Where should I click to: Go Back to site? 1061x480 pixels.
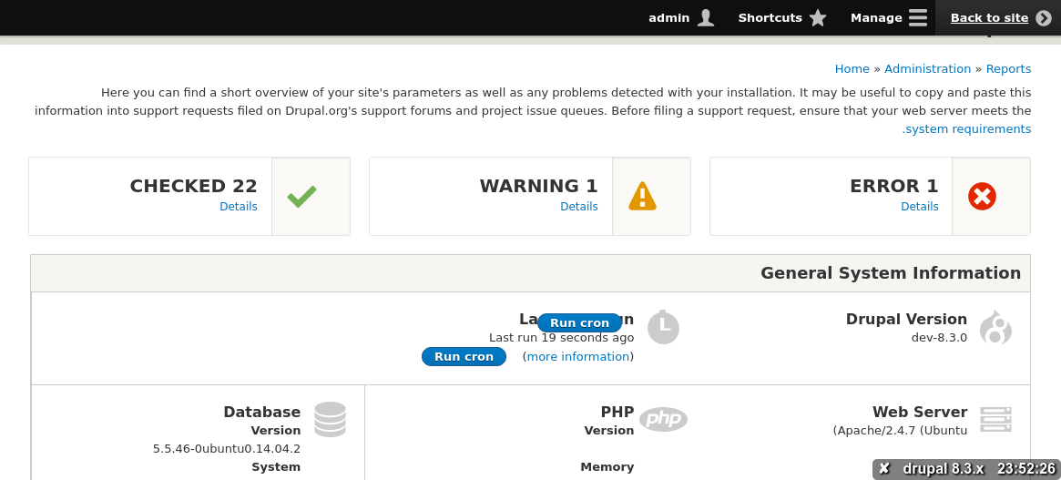tap(999, 18)
